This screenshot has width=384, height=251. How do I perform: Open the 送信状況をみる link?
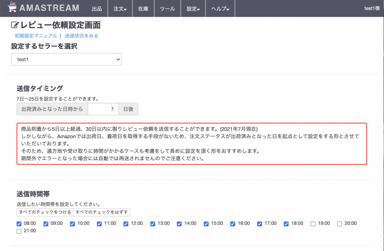(x=82, y=36)
